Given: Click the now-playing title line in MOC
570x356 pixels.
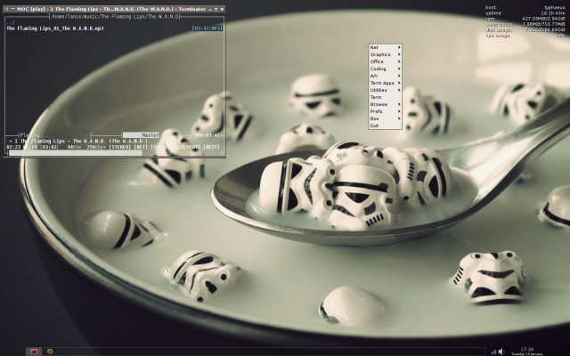Looking at the screenshot, I should [x=78, y=142].
